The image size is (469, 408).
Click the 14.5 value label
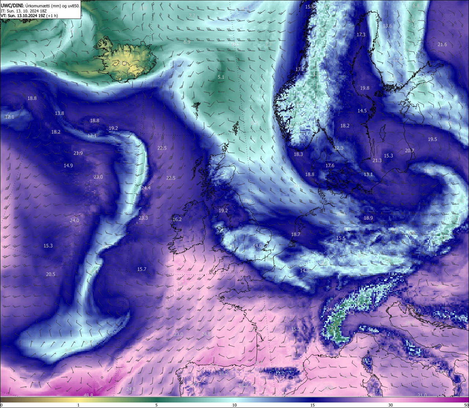[362, 111]
